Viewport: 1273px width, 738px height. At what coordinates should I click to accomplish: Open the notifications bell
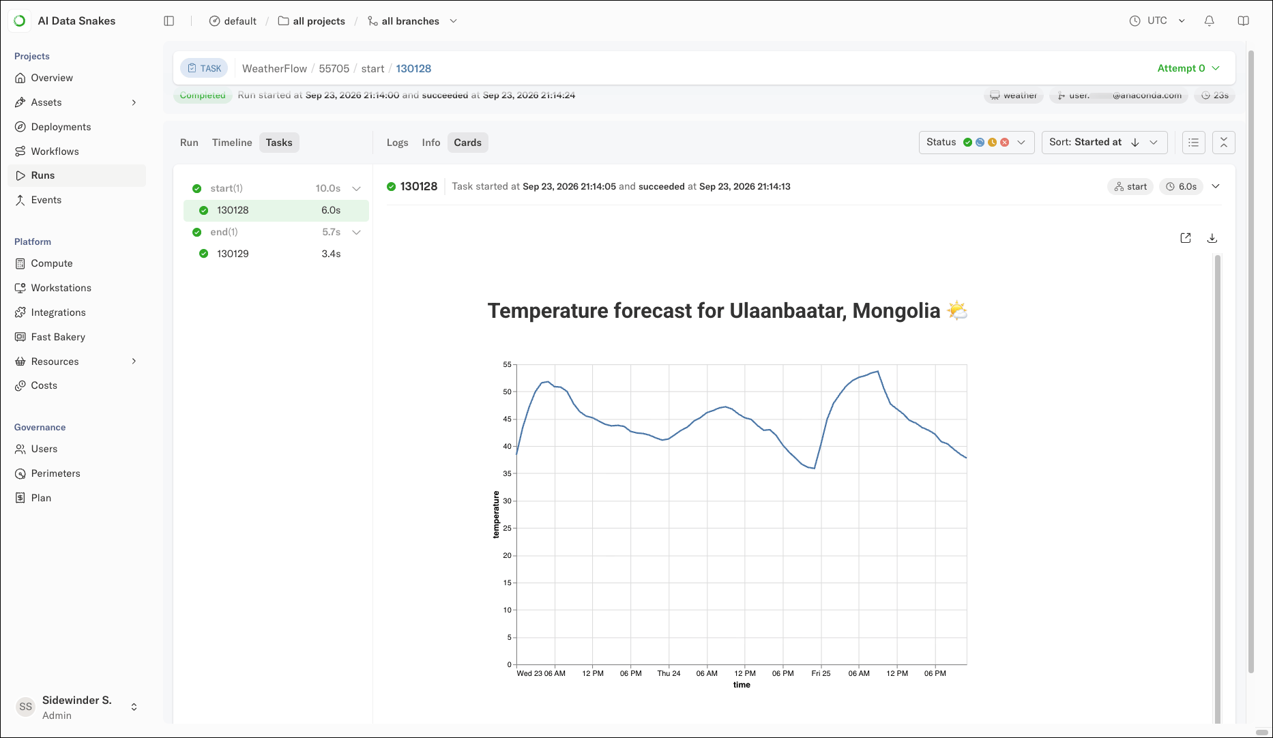click(x=1210, y=21)
